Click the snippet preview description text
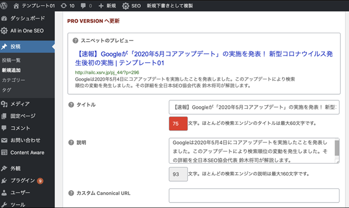The image size is (349, 208). 185,82
